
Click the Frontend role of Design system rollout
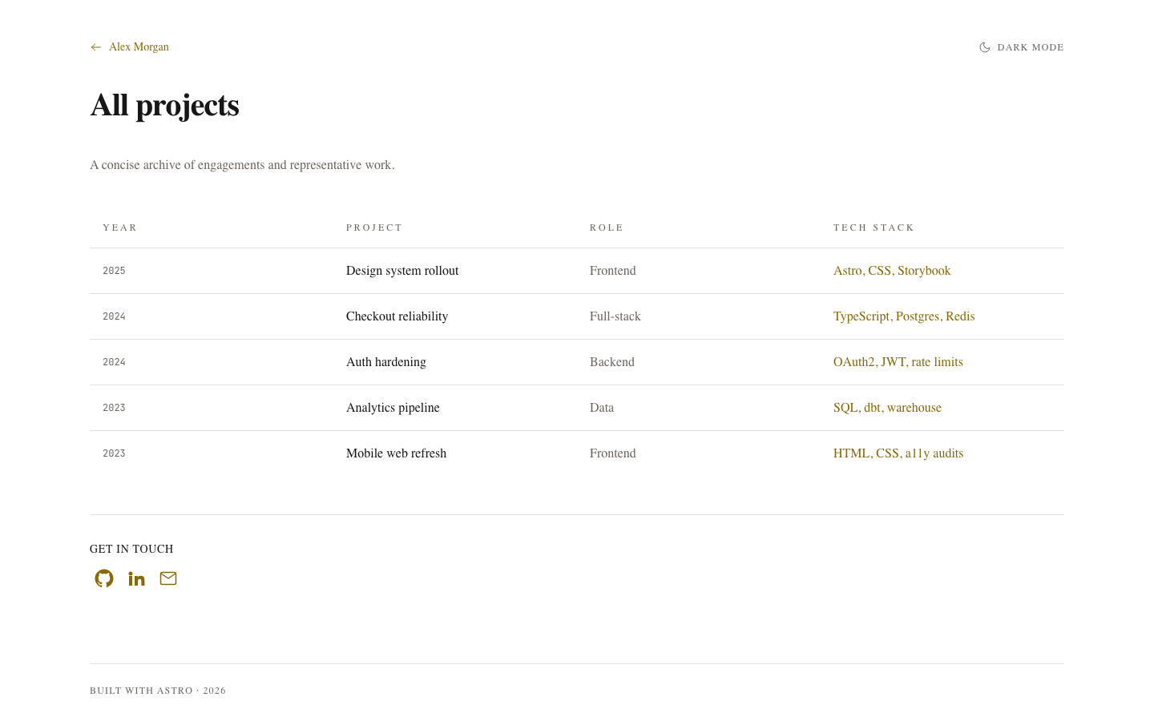point(613,271)
